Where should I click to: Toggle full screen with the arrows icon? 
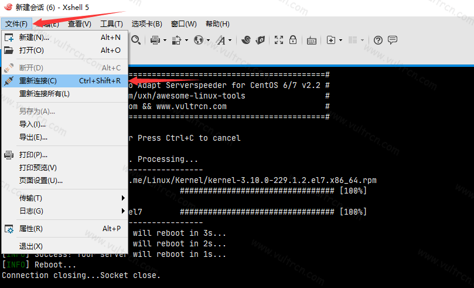[x=279, y=40]
